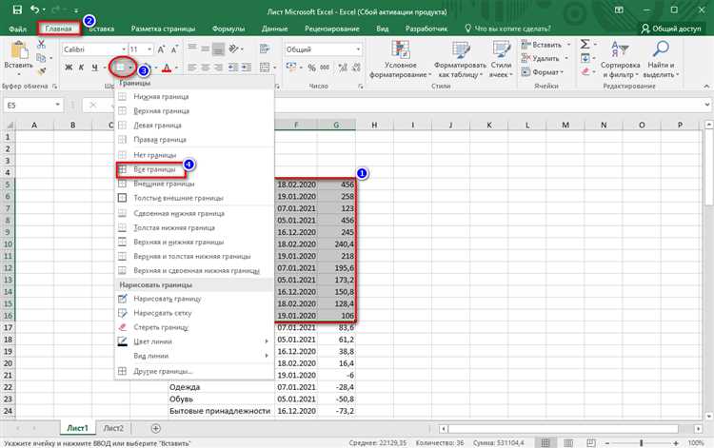This screenshot has width=714, height=448.
Task: Click the merge and center icon
Action: point(265,68)
